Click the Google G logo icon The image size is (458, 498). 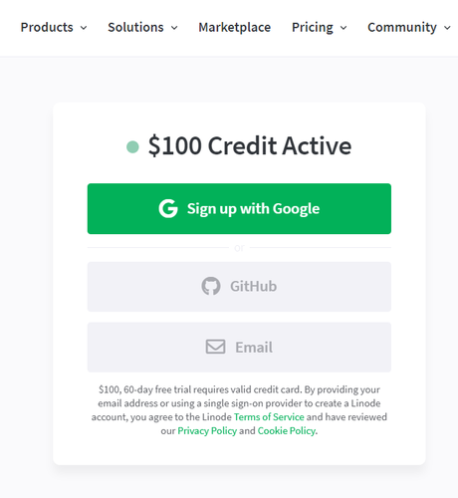(168, 208)
